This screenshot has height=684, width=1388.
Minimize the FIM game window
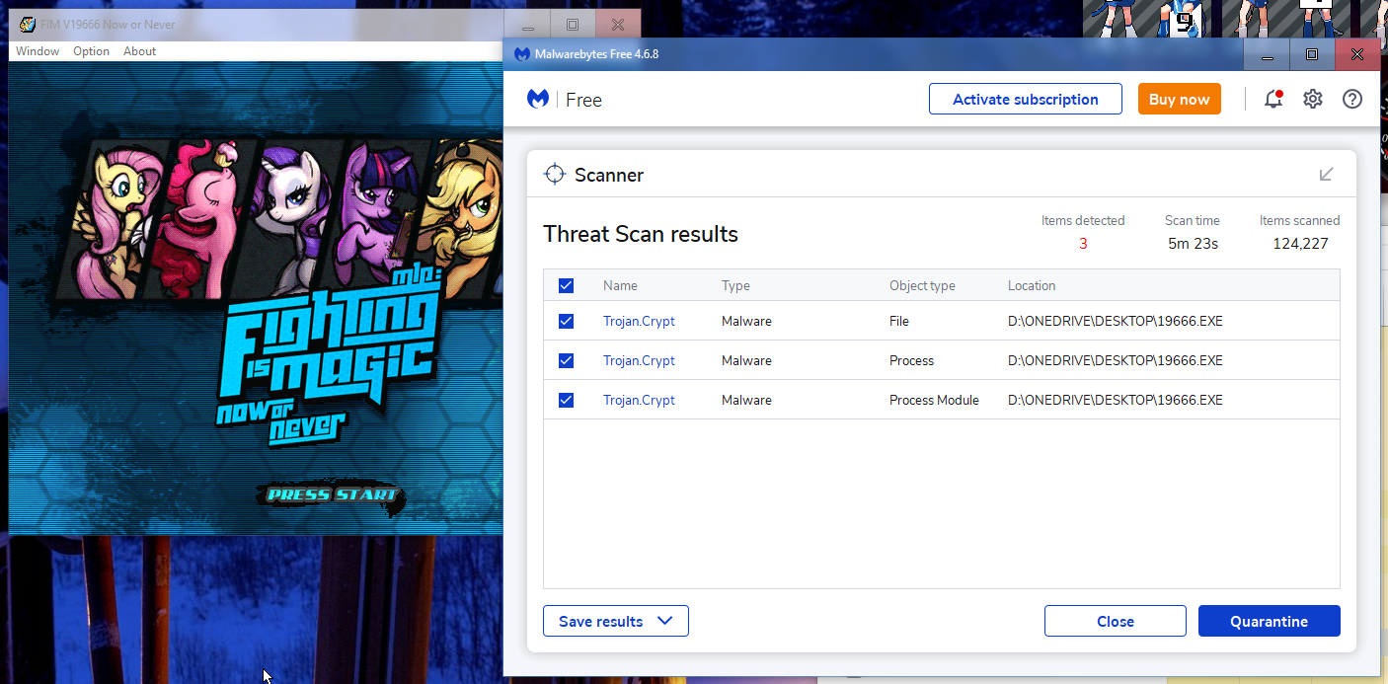(527, 25)
